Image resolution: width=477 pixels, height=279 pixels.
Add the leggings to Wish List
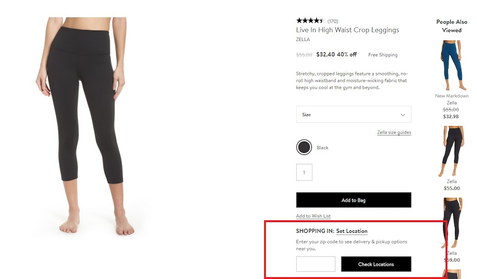point(313,216)
